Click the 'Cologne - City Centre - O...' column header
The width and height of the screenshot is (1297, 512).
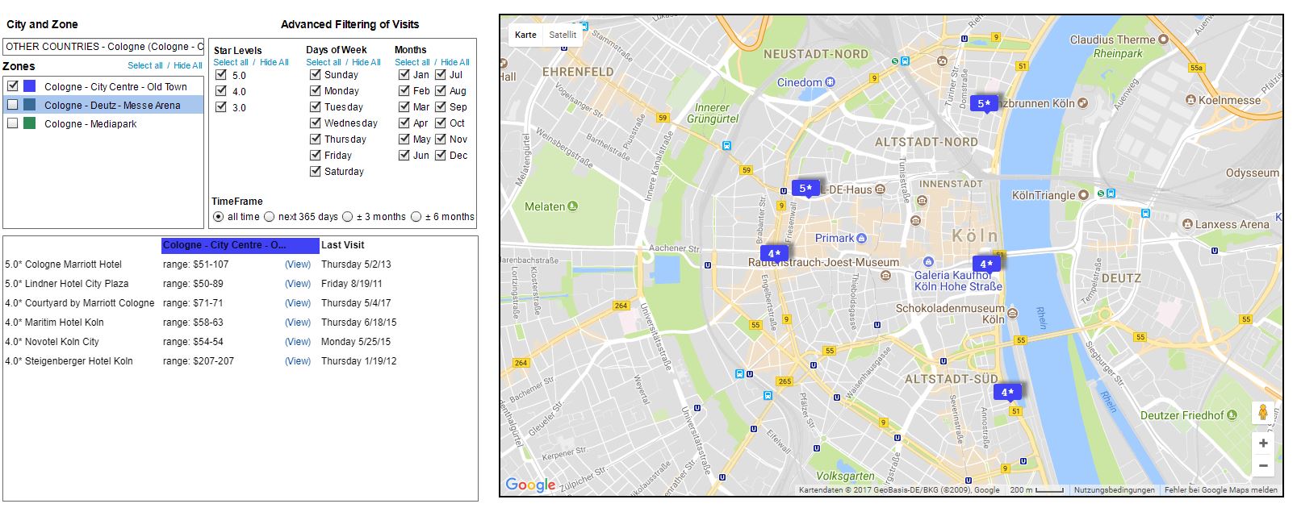point(241,245)
